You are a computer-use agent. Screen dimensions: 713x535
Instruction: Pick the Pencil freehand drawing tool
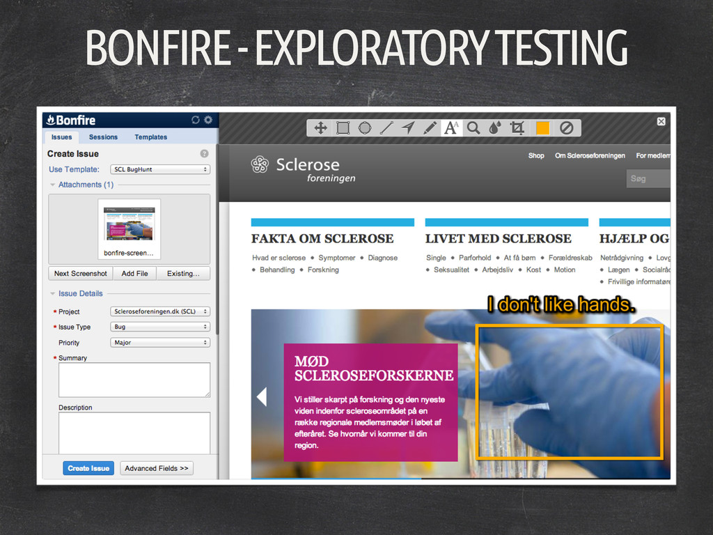(430, 128)
